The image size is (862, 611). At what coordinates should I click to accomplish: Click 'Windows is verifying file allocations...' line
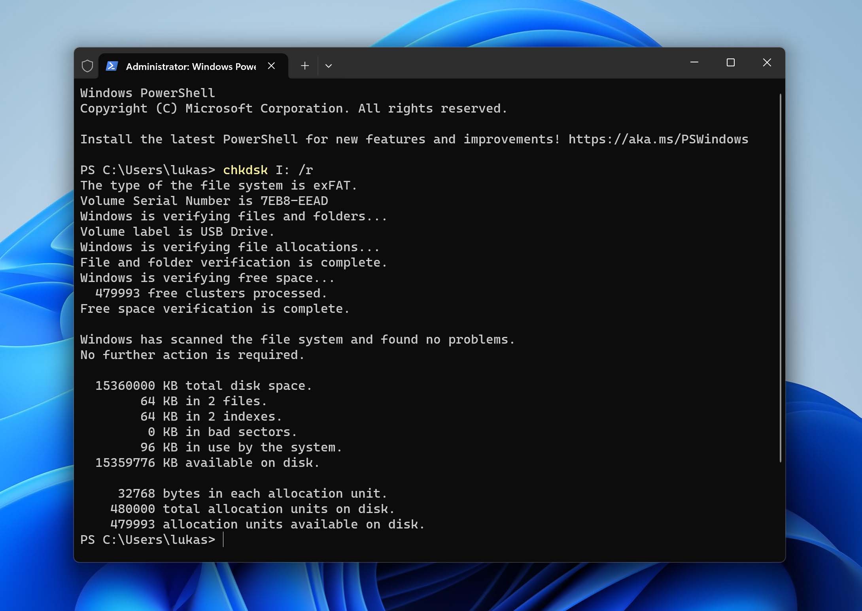click(x=230, y=247)
